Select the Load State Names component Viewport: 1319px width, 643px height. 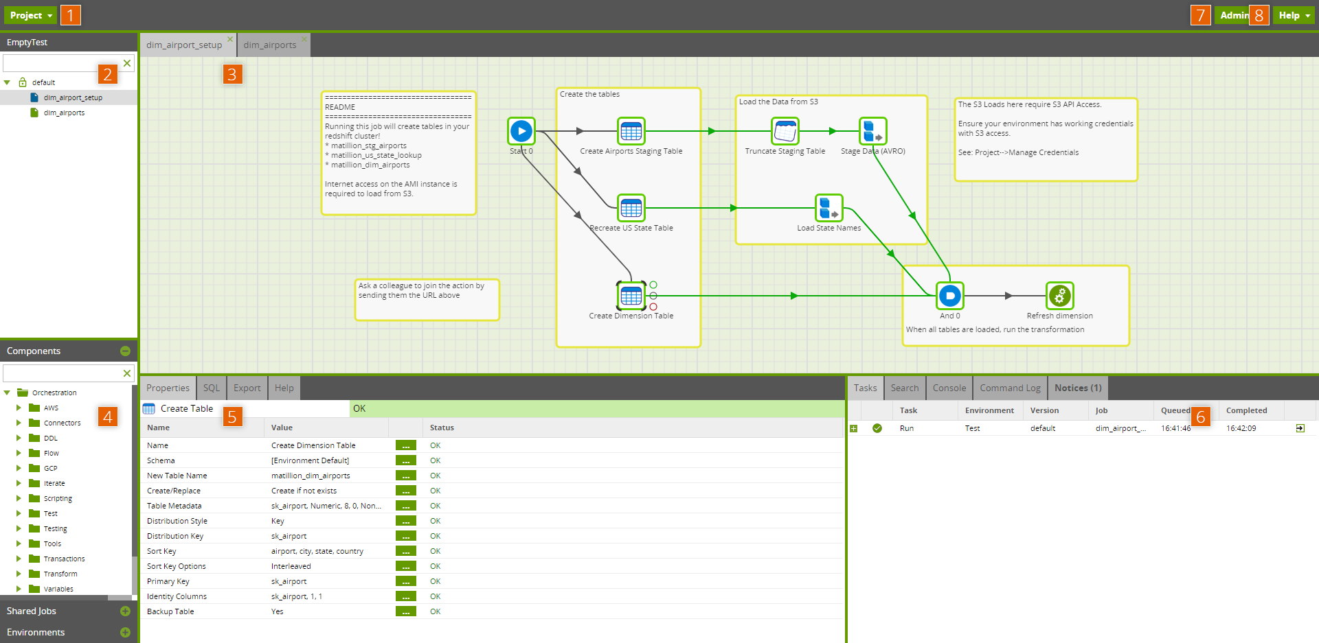tap(828, 207)
